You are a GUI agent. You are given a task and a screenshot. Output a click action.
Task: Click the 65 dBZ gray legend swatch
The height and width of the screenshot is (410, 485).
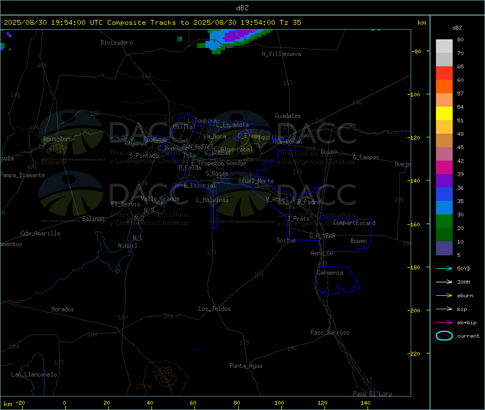[444, 60]
